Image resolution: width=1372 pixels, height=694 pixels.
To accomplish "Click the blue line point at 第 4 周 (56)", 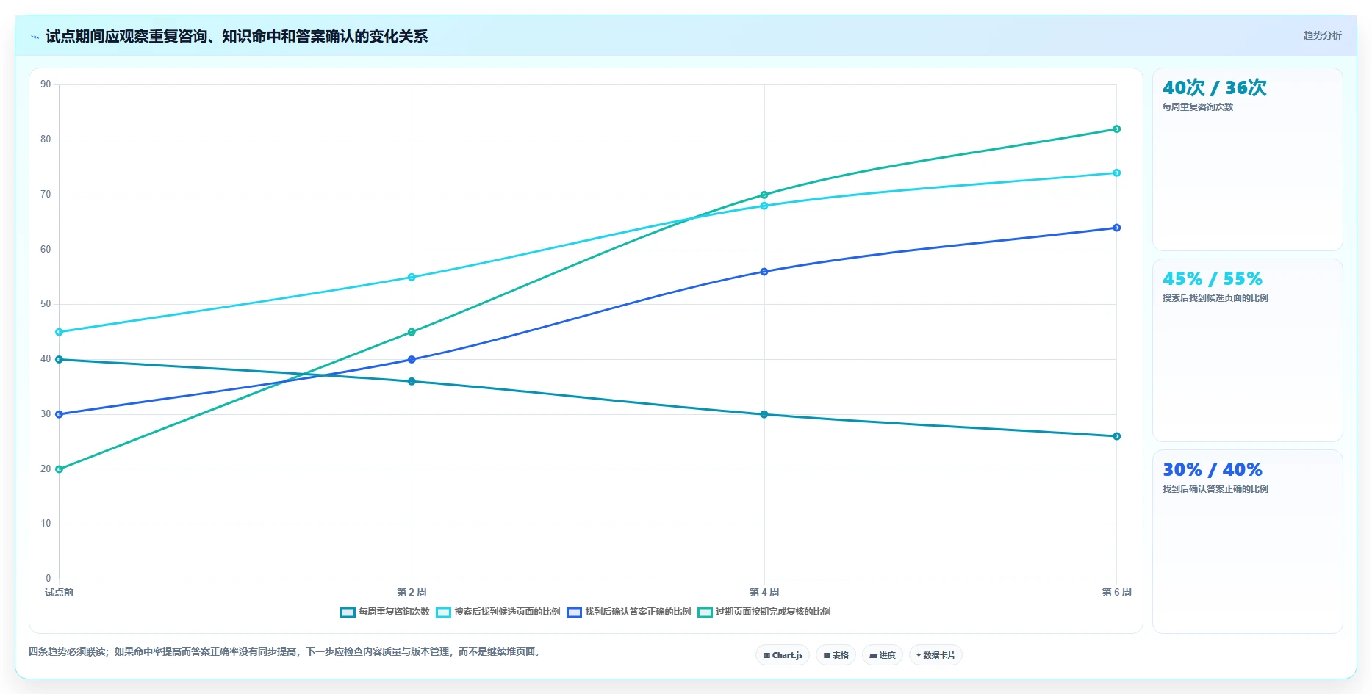I will click(764, 272).
